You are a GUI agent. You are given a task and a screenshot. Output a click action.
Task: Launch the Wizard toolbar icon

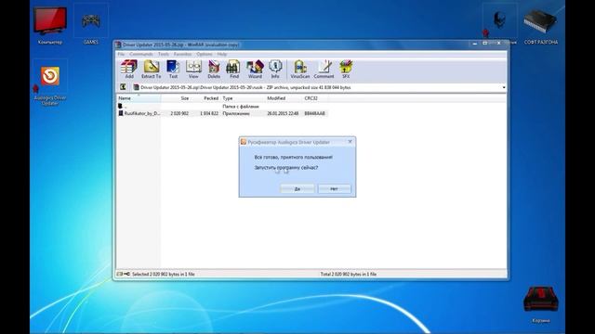coord(255,70)
